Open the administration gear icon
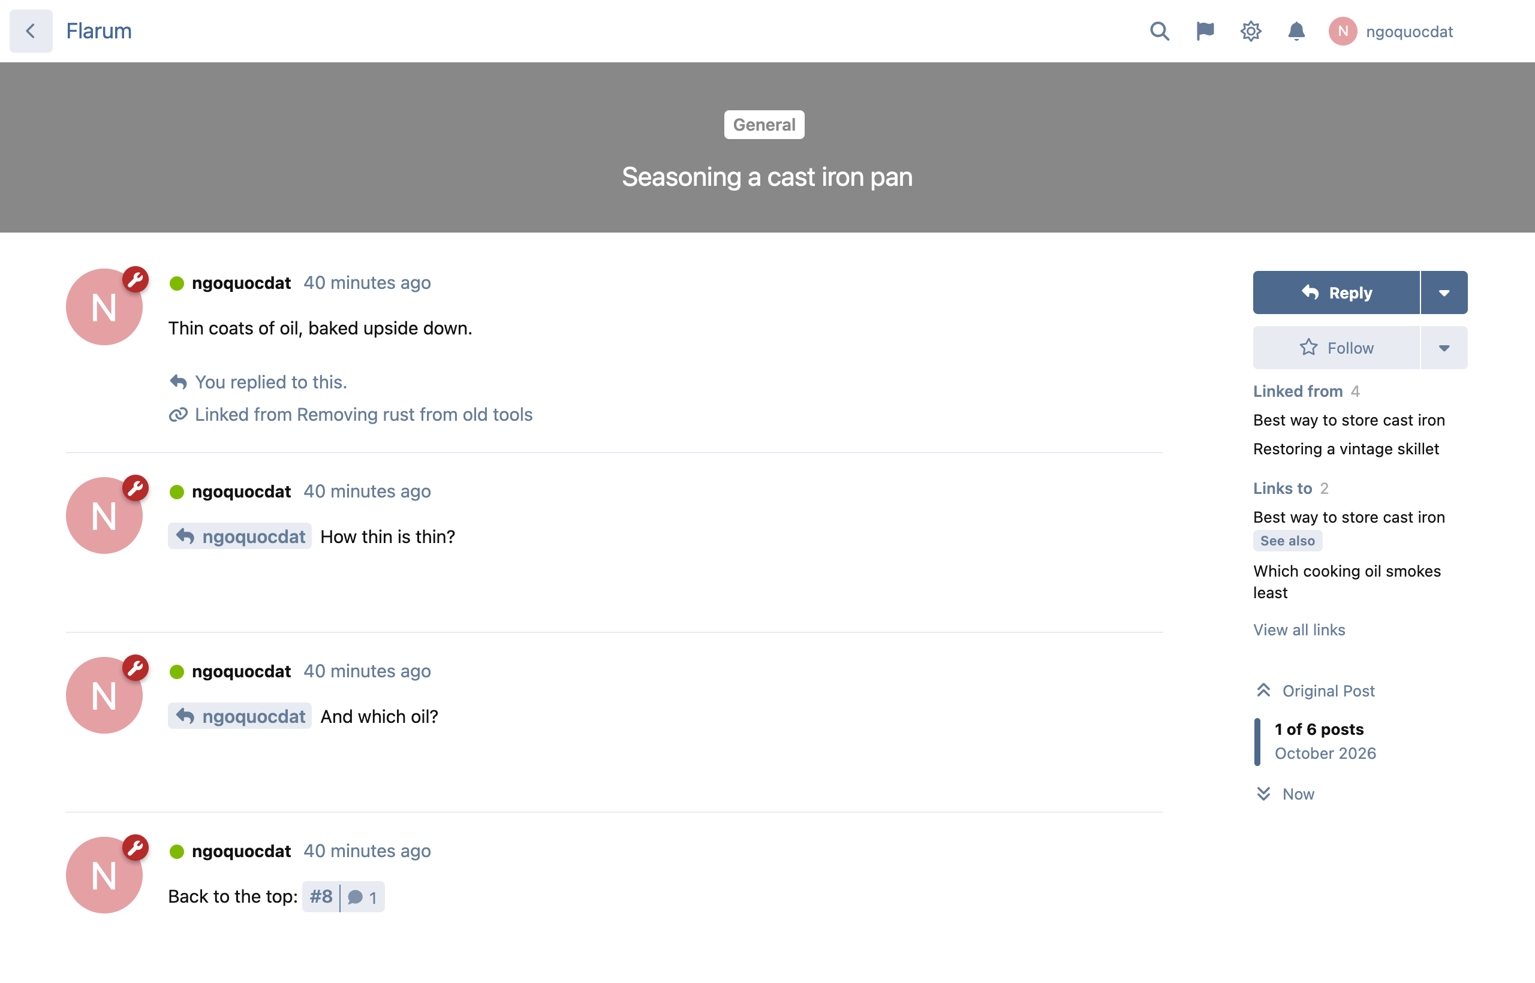1535x983 pixels. tap(1251, 31)
